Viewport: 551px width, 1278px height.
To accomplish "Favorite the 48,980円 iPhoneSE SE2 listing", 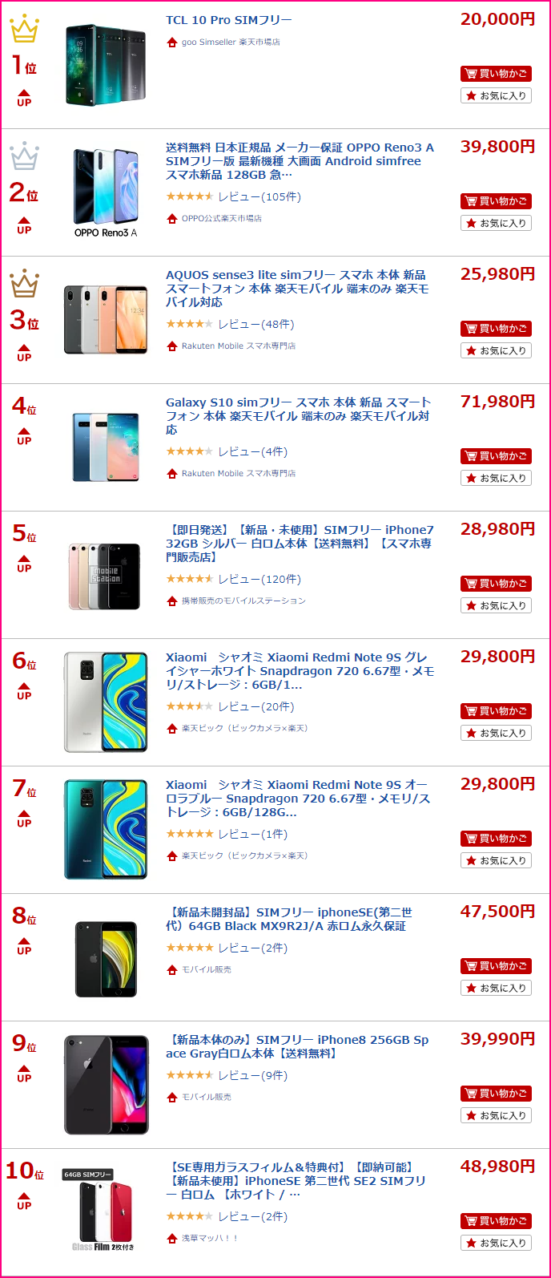I will pos(497,1243).
